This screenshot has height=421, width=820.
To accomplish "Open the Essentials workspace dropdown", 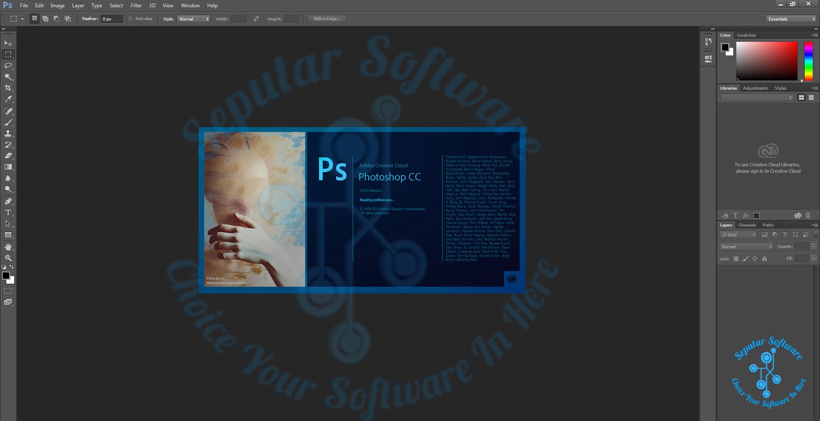I will pyautogui.click(x=791, y=19).
